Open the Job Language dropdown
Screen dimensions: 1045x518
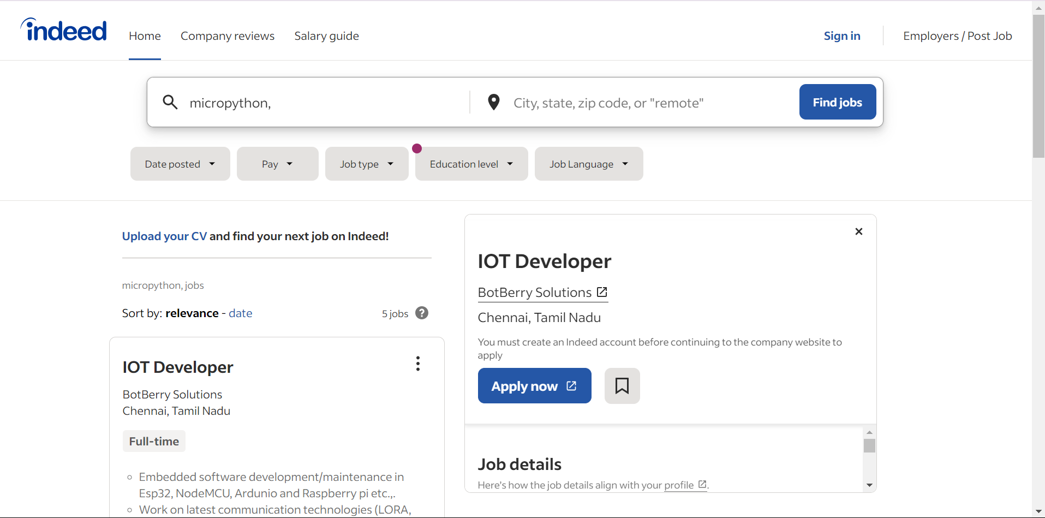point(588,163)
